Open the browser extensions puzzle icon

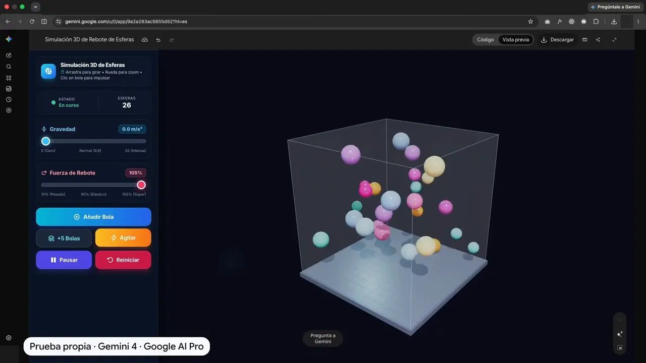tap(596, 22)
